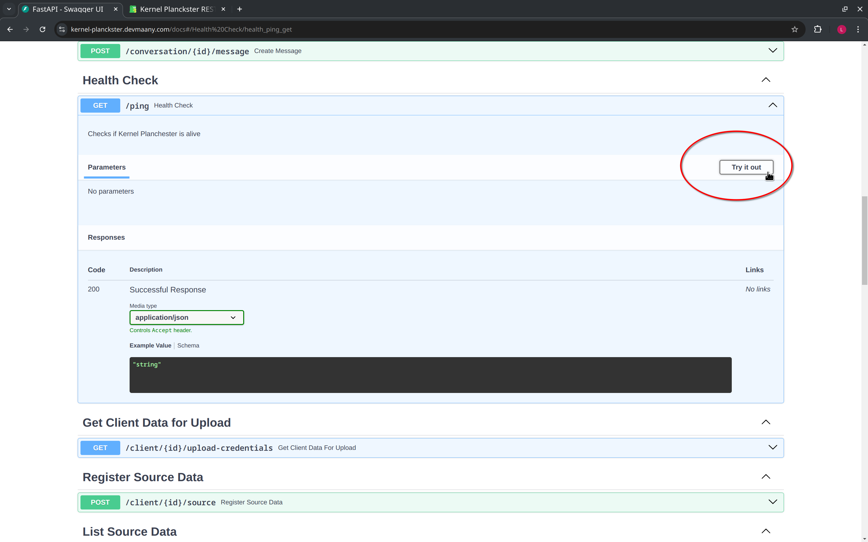This screenshot has width=868, height=542.
Task: Collapse the Get Client Data for Upload section
Action: pos(766,422)
